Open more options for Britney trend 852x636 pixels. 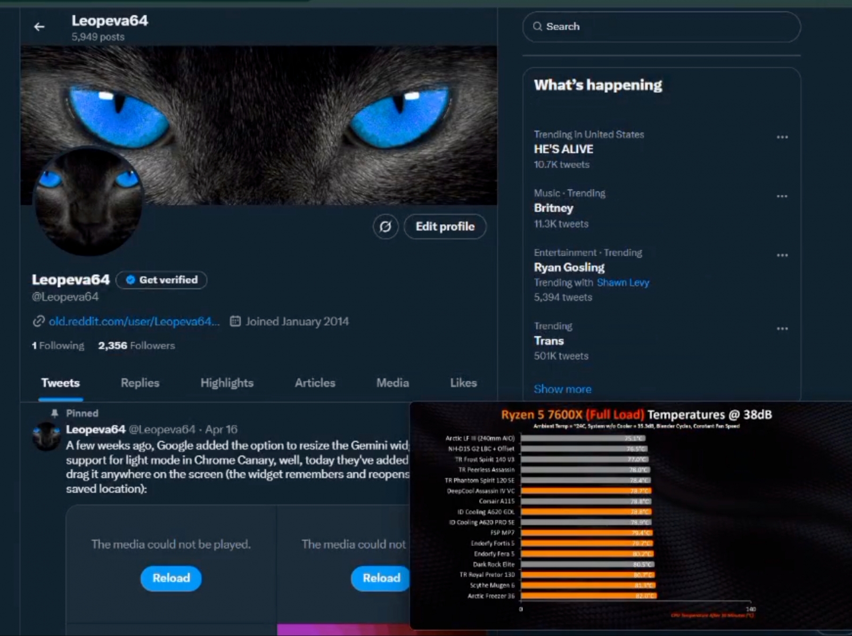[782, 196]
